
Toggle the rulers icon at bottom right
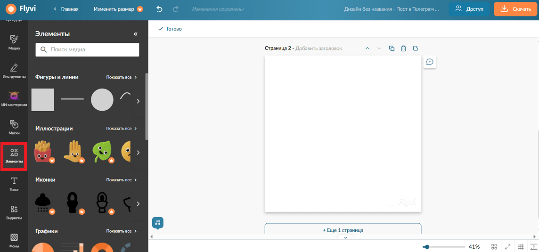pos(533,246)
